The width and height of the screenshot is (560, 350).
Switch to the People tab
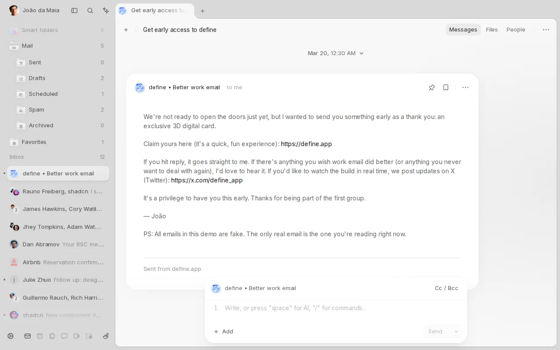tap(516, 30)
